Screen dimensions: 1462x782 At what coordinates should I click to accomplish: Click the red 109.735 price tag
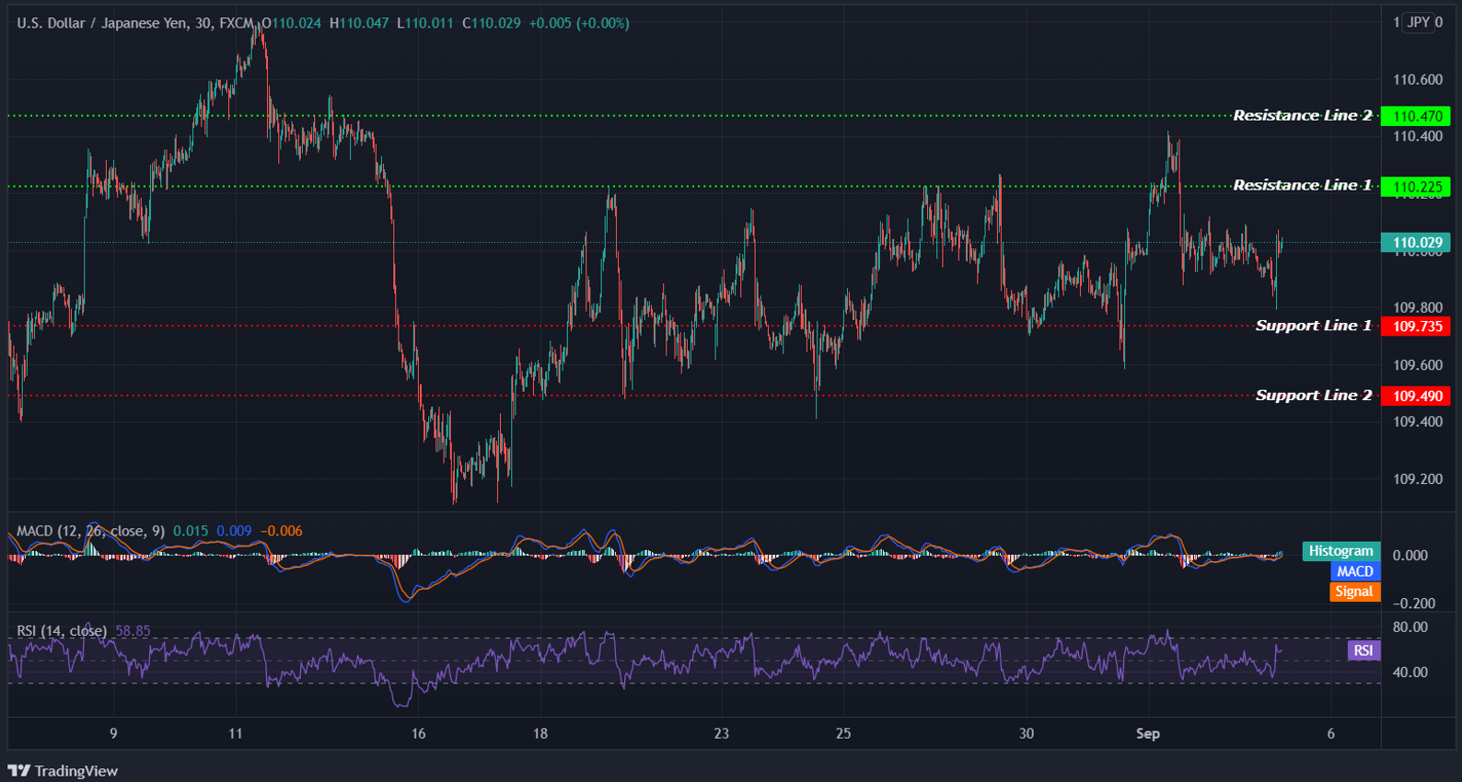(x=1416, y=327)
